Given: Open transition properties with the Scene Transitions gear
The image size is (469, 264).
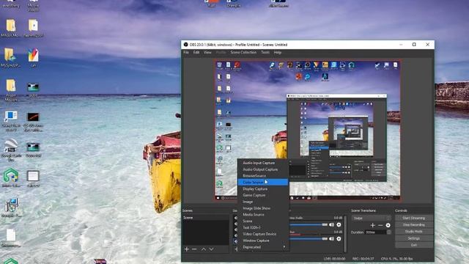Looking at the screenshot, I should pos(388,225).
